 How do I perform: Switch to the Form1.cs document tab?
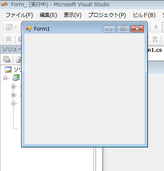(156, 50)
